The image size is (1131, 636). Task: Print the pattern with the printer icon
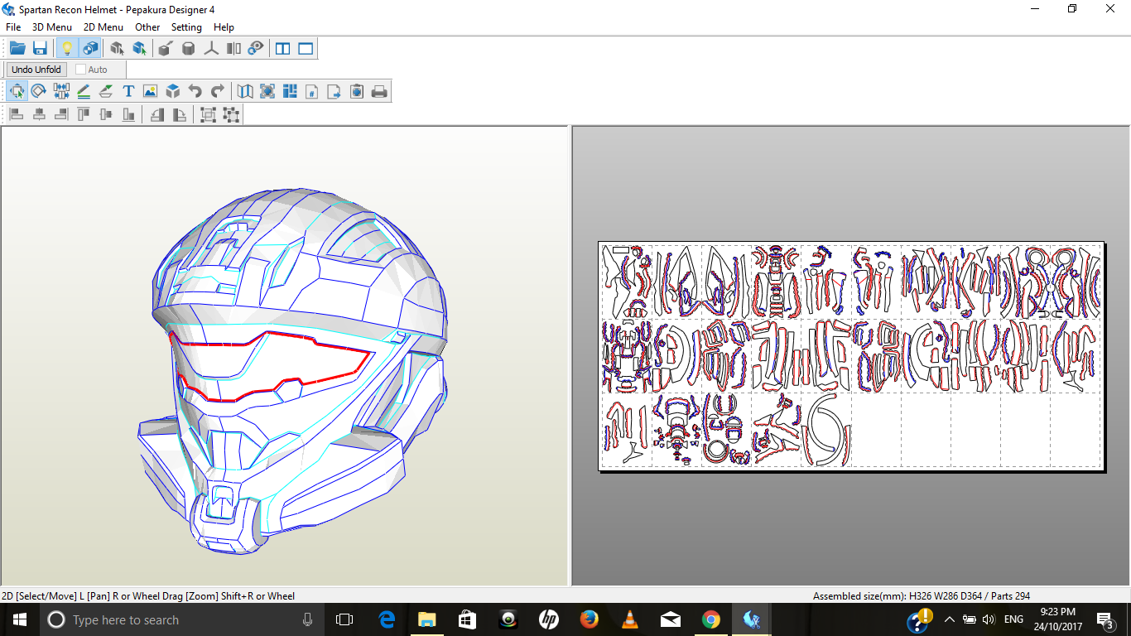tap(379, 91)
